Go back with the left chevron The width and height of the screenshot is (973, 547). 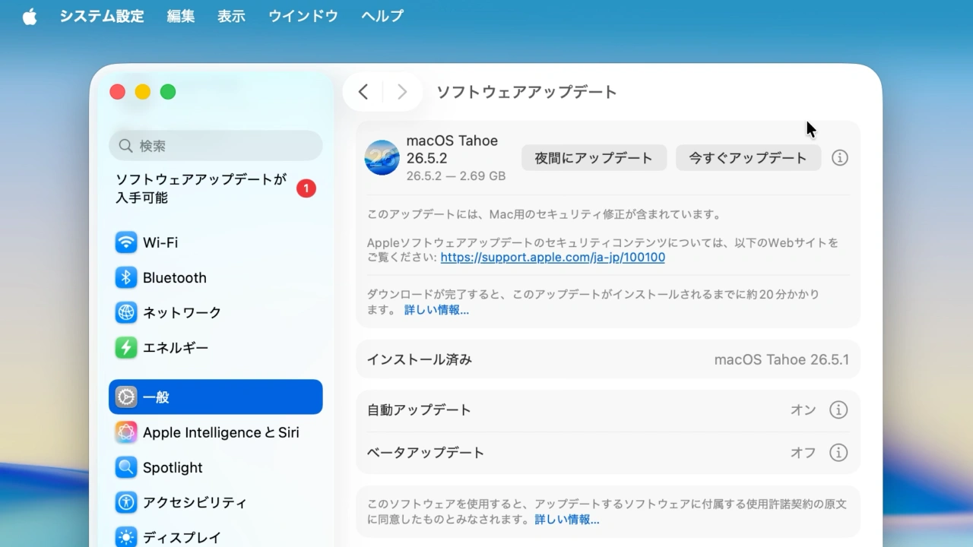(x=363, y=92)
